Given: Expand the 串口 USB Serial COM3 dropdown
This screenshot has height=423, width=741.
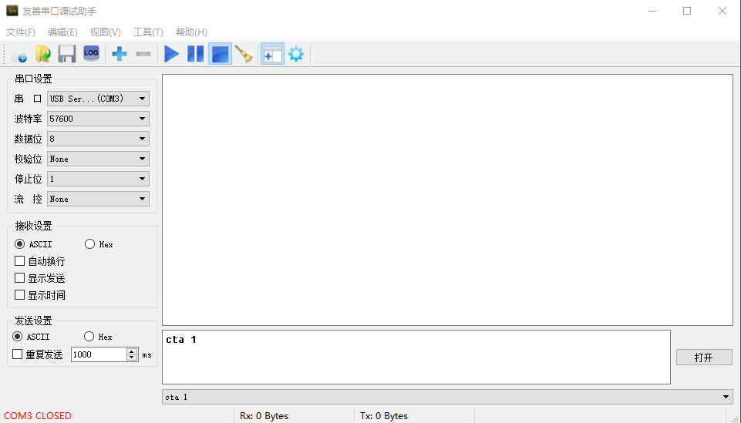Looking at the screenshot, I should [x=98, y=99].
